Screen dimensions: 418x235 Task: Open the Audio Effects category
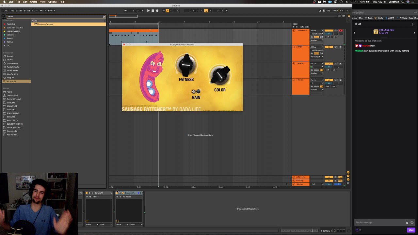13,67
